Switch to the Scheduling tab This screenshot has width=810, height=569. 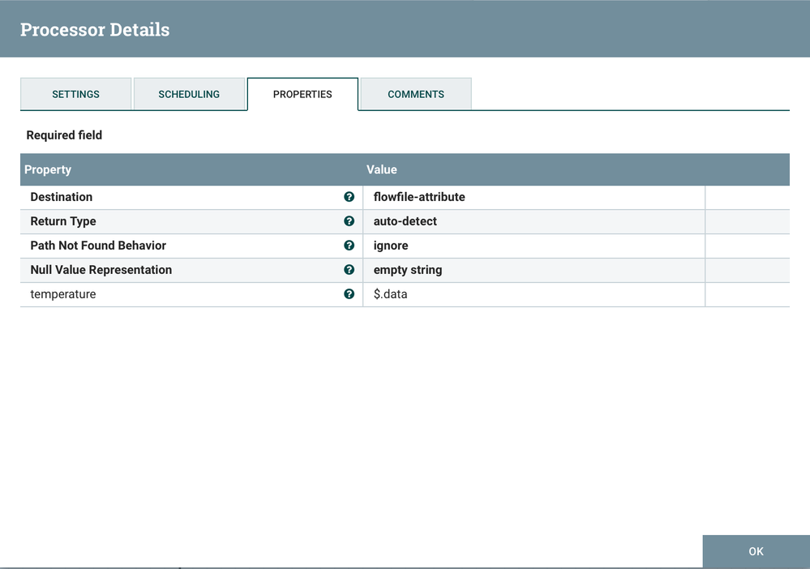click(x=189, y=94)
